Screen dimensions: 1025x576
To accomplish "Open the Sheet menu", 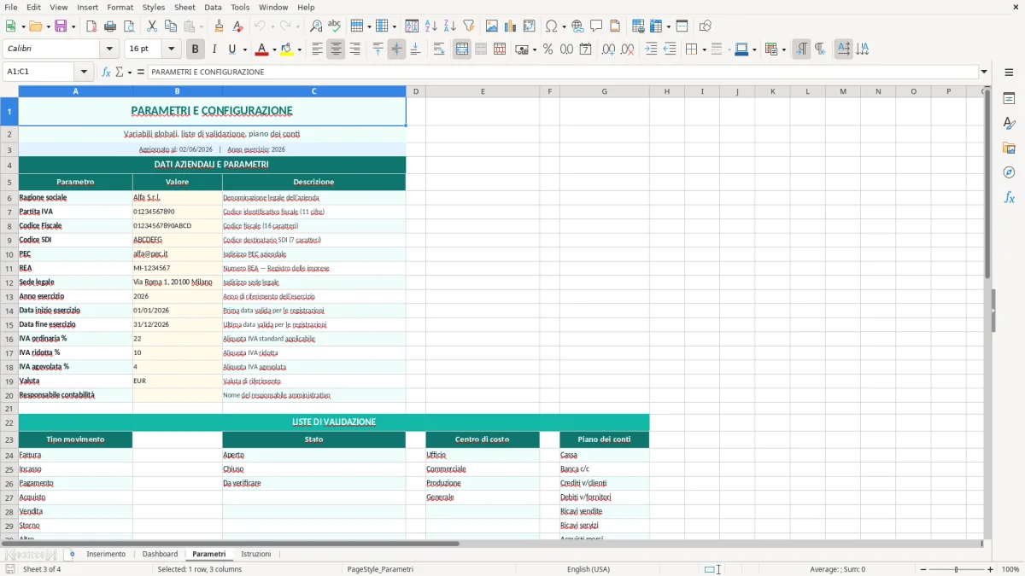I will pyautogui.click(x=184, y=7).
